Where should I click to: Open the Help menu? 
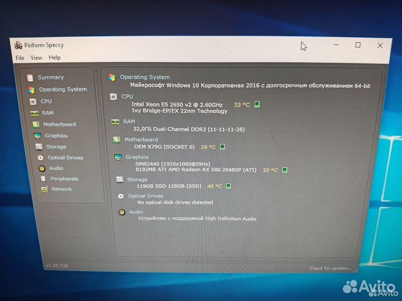click(x=54, y=57)
